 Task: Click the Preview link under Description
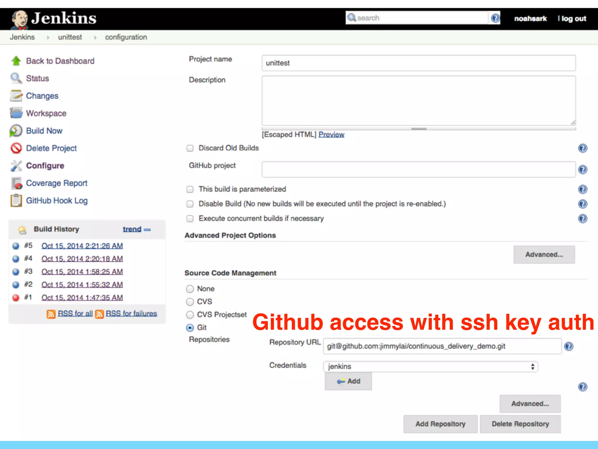[331, 134]
